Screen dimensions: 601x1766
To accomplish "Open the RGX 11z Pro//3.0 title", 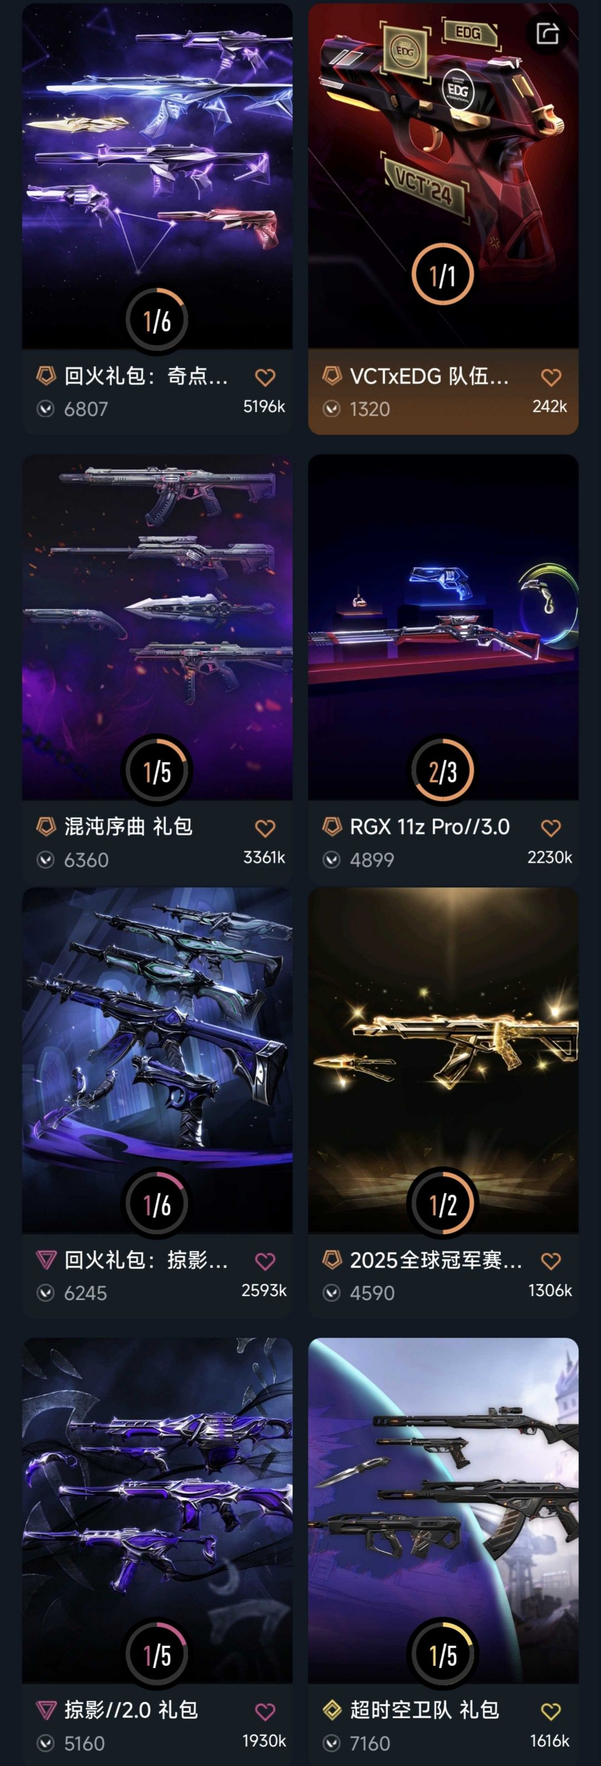I will click(430, 827).
